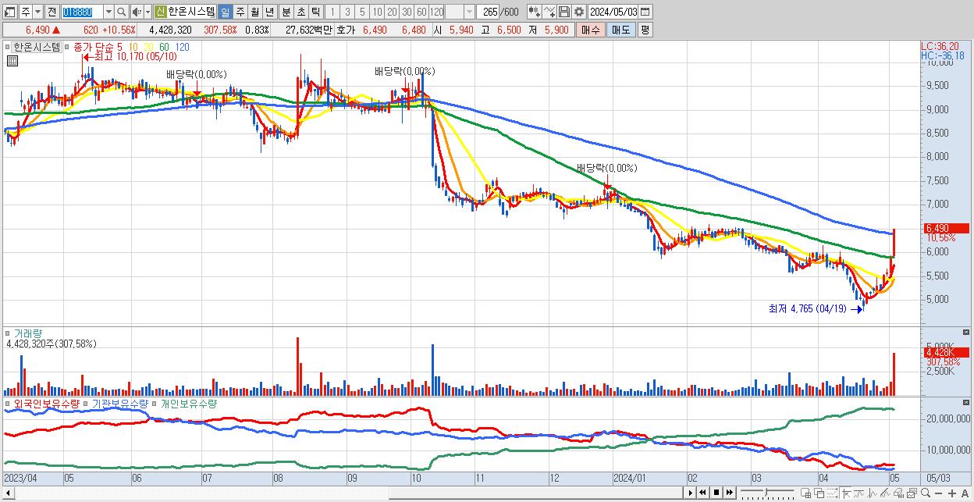The image size is (974, 502).
Task: Expand the stock code history dropdown
Action: click(108, 12)
